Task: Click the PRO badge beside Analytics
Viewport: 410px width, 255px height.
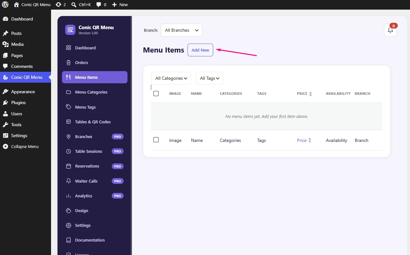Action: [118, 196]
